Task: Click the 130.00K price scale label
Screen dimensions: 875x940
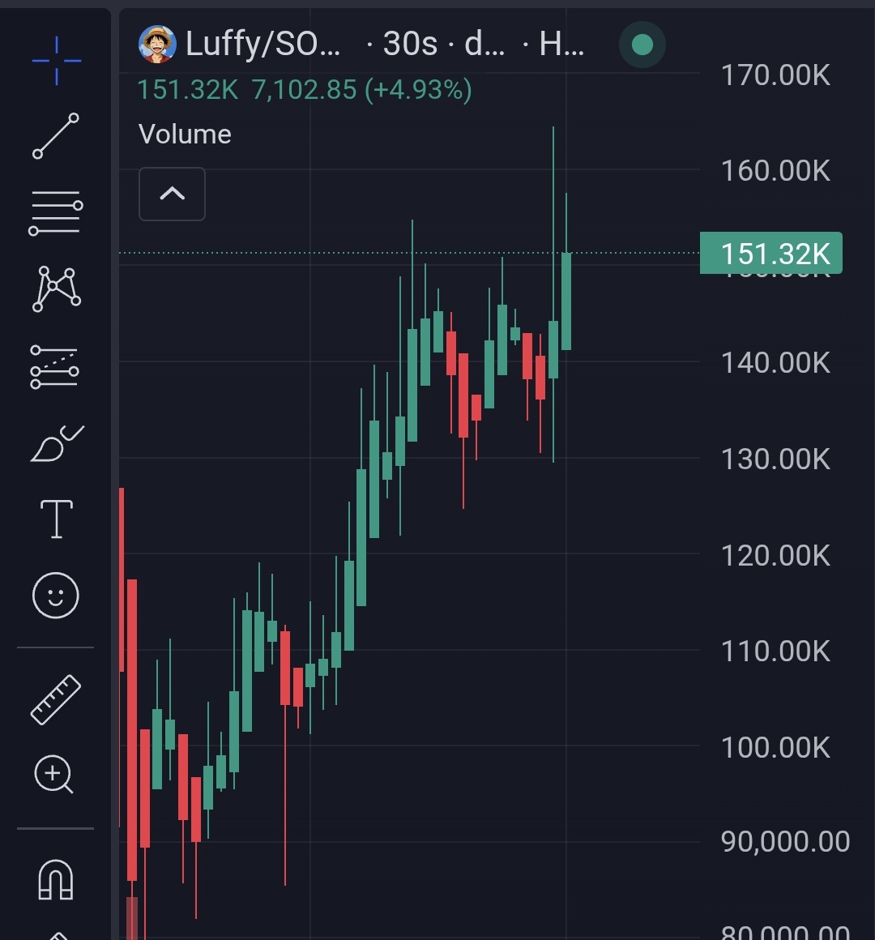Action: point(775,459)
